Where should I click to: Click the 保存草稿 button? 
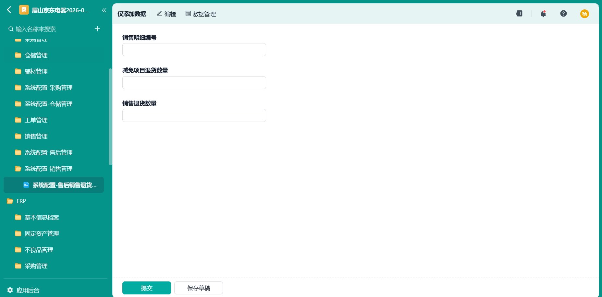[199, 288]
